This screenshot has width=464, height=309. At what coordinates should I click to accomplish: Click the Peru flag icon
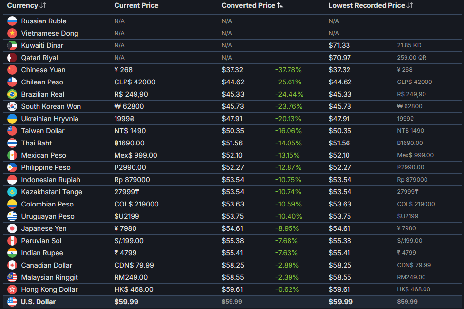tap(12, 241)
